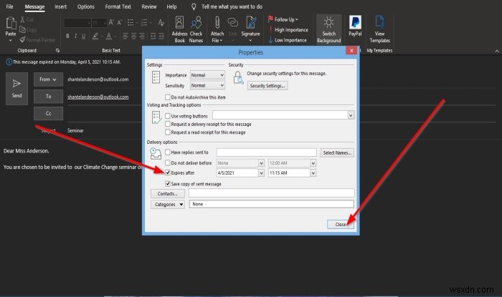Click the Send button icon
Image resolution: width=502 pixels, height=297 pixels.
[16, 84]
